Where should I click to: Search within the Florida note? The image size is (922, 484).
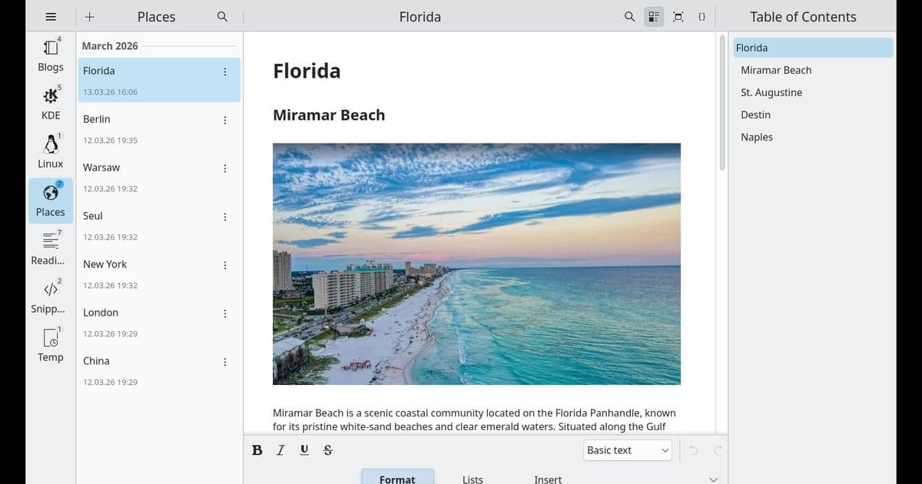pos(629,16)
